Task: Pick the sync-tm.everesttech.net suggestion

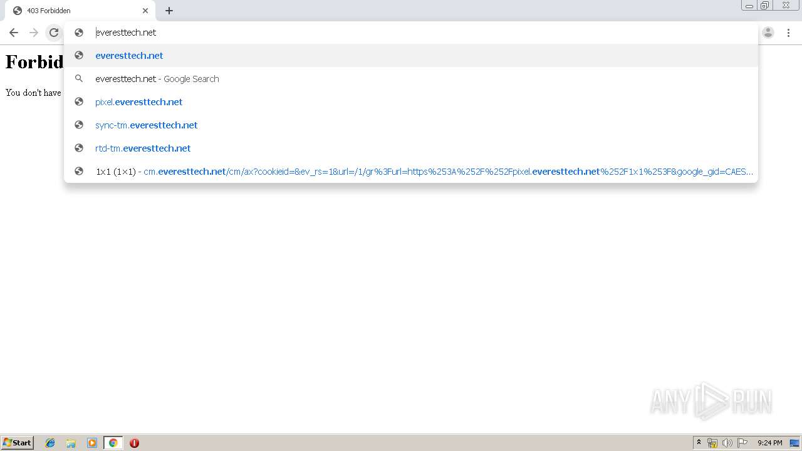Action: click(411, 125)
